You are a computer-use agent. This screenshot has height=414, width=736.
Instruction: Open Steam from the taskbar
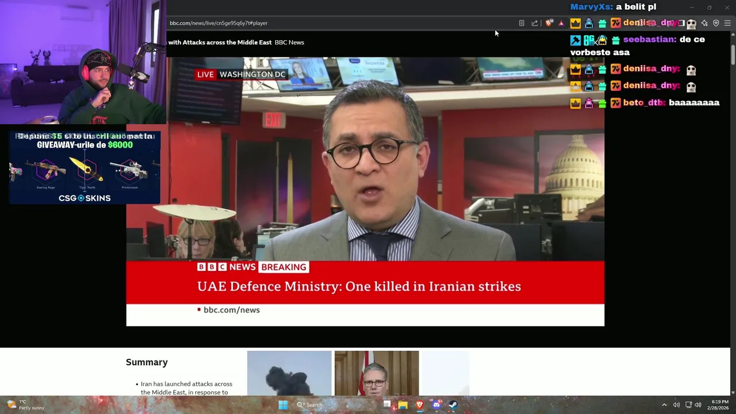(453, 405)
